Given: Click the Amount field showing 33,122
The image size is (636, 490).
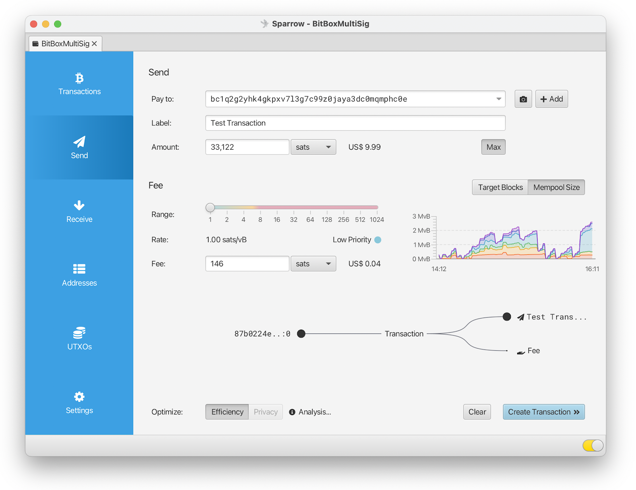Looking at the screenshot, I should [x=247, y=147].
